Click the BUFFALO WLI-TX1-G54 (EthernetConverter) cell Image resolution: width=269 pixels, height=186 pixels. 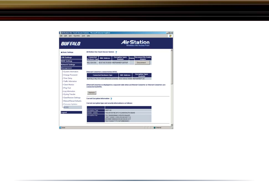[x=103, y=79]
